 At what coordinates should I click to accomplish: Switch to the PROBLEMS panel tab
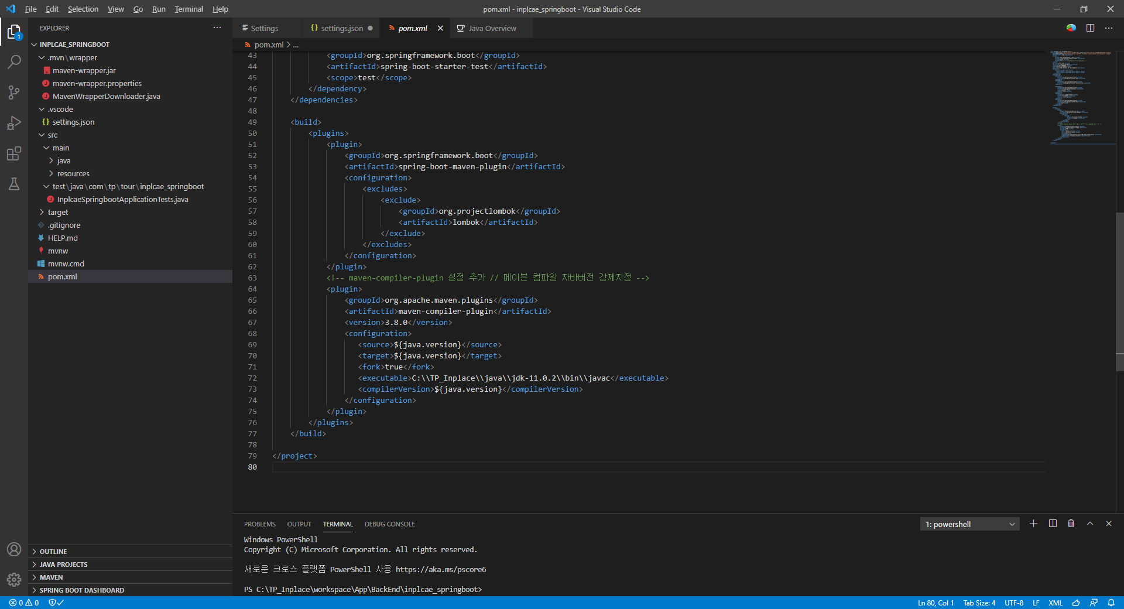[x=260, y=524]
